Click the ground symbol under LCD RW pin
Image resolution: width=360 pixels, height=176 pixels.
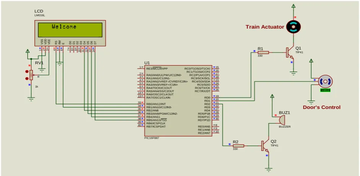[59, 64]
